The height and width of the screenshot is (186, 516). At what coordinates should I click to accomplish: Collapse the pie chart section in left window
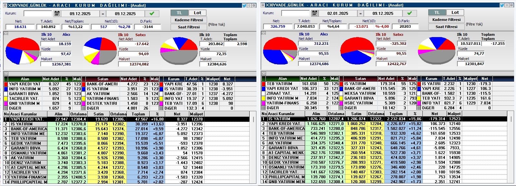click(x=6, y=34)
